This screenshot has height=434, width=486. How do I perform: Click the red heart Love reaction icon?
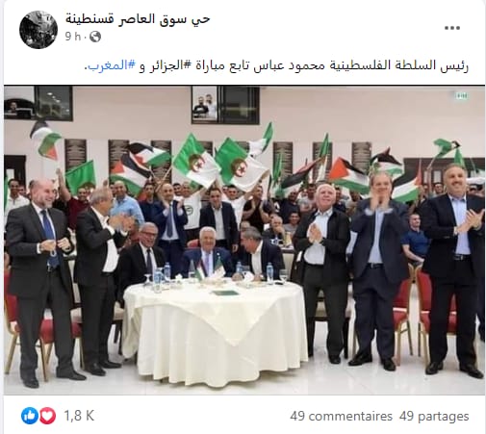coord(47,416)
